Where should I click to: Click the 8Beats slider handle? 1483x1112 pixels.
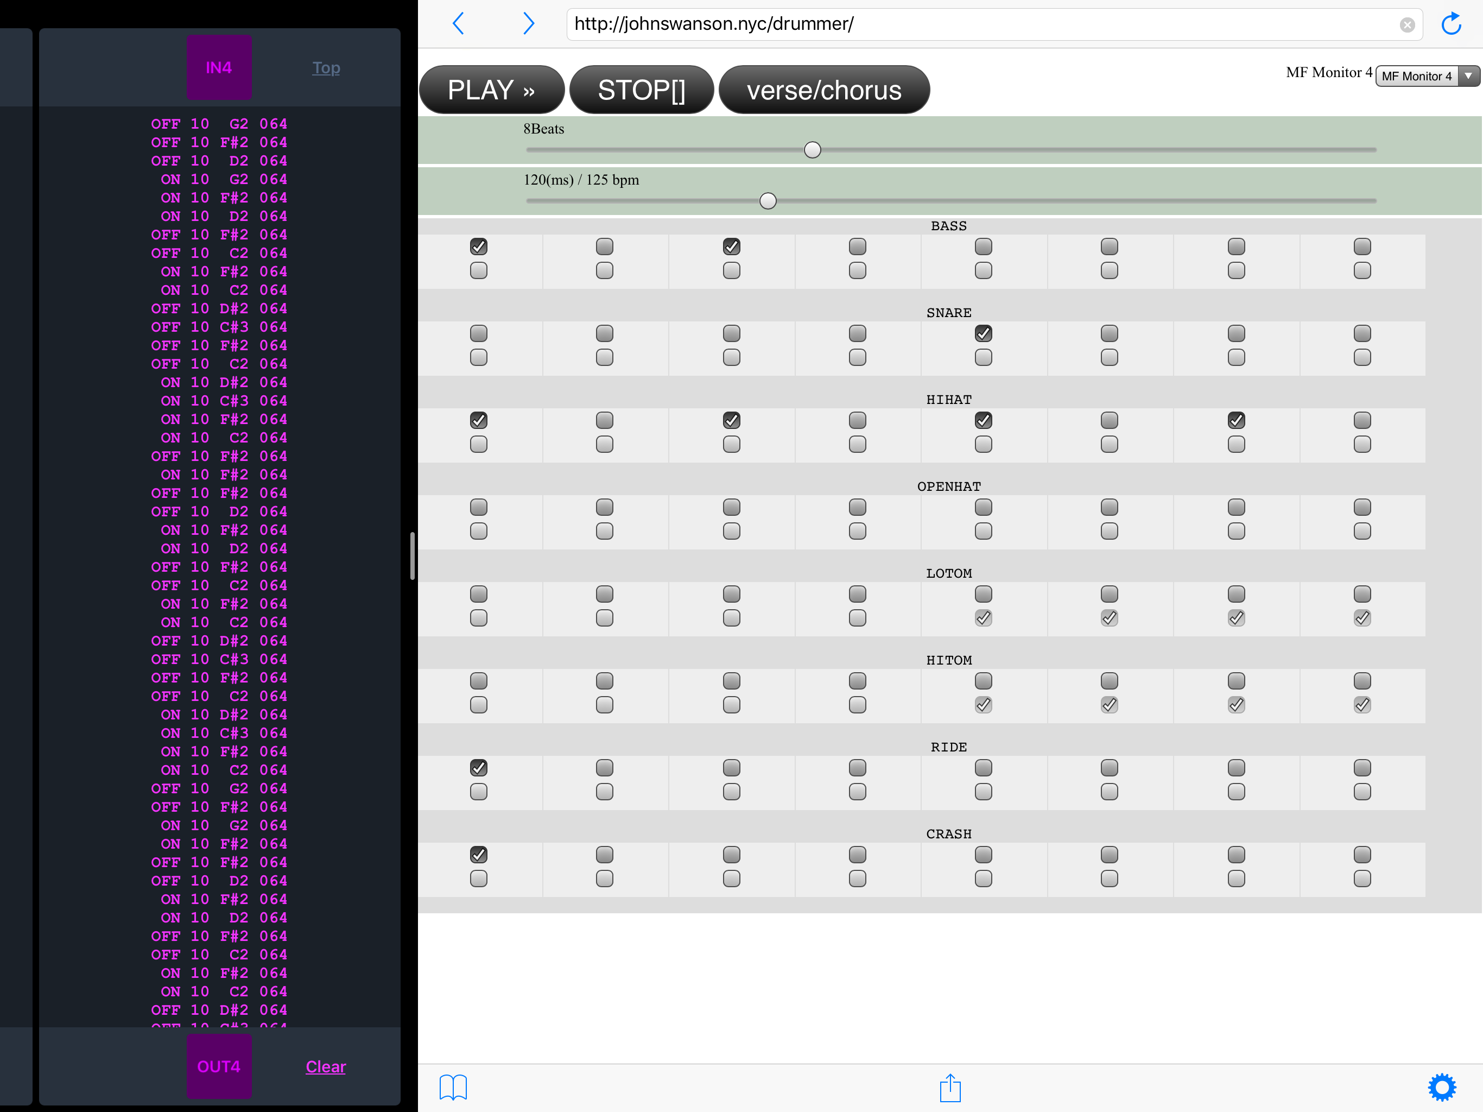coord(812,149)
